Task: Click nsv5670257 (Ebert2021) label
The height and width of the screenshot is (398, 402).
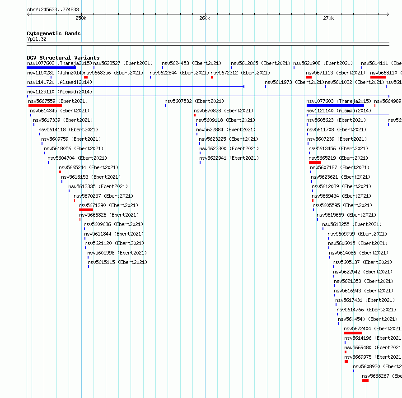Action: tap(103, 196)
